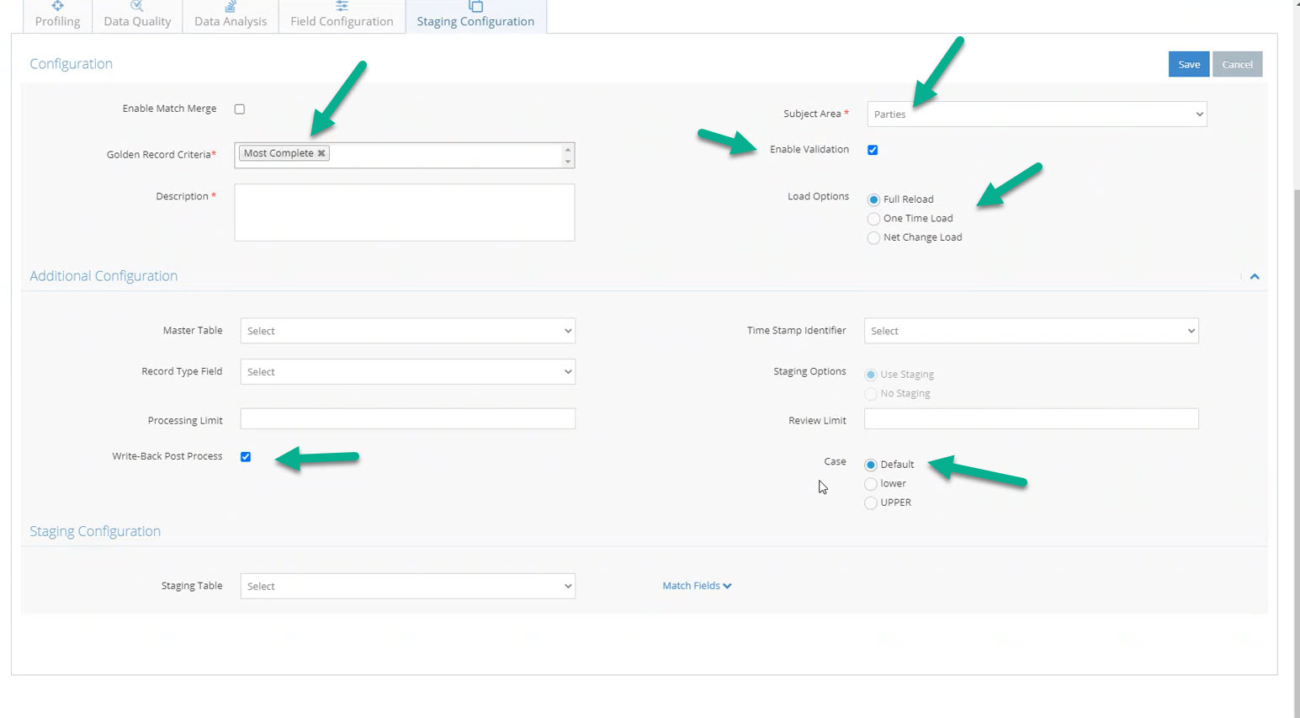1300x718 pixels.
Task: Select the Use Staging option
Action: pos(871,375)
